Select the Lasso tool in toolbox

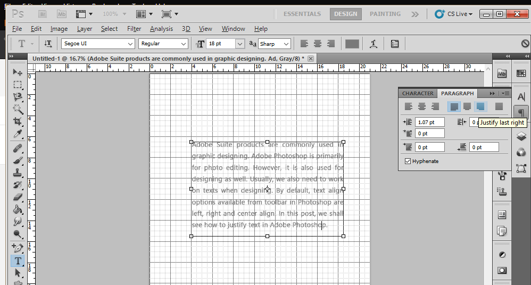18,97
